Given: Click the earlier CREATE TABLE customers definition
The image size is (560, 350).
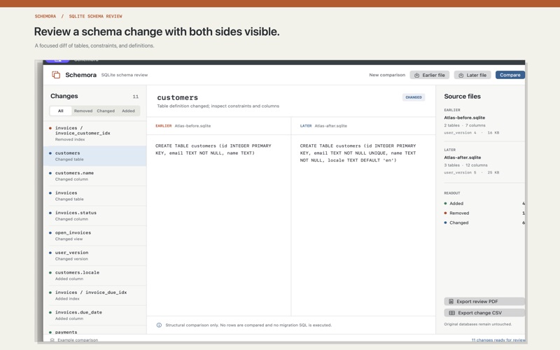Looking at the screenshot, I should point(213,149).
